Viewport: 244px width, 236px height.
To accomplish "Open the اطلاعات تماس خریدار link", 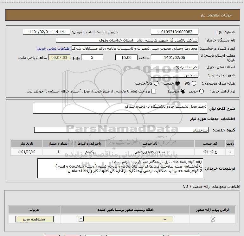I will [53, 48].
